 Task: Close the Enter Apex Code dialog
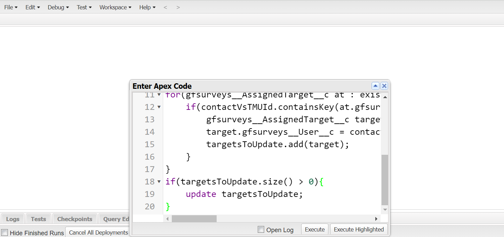tap(384, 86)
